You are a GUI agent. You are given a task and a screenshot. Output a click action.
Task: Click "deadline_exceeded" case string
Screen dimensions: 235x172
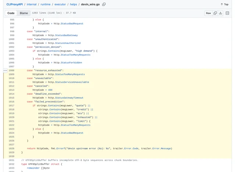point(48,94)
